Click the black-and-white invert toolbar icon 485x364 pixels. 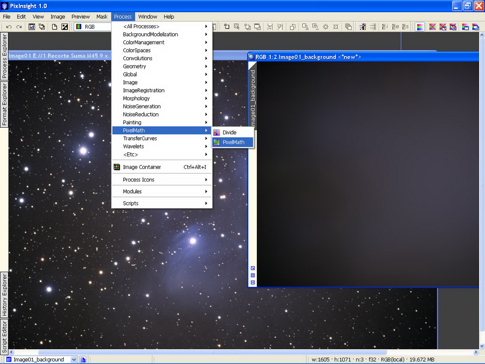(65, 27)
